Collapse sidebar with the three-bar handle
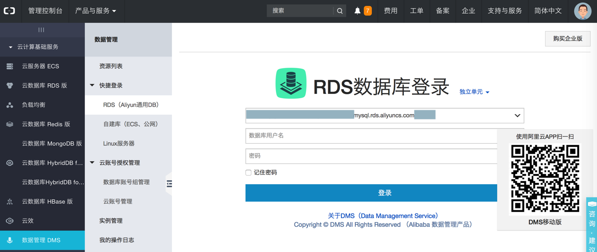Screen dimensions: 597x252 (x=42, y=30)
